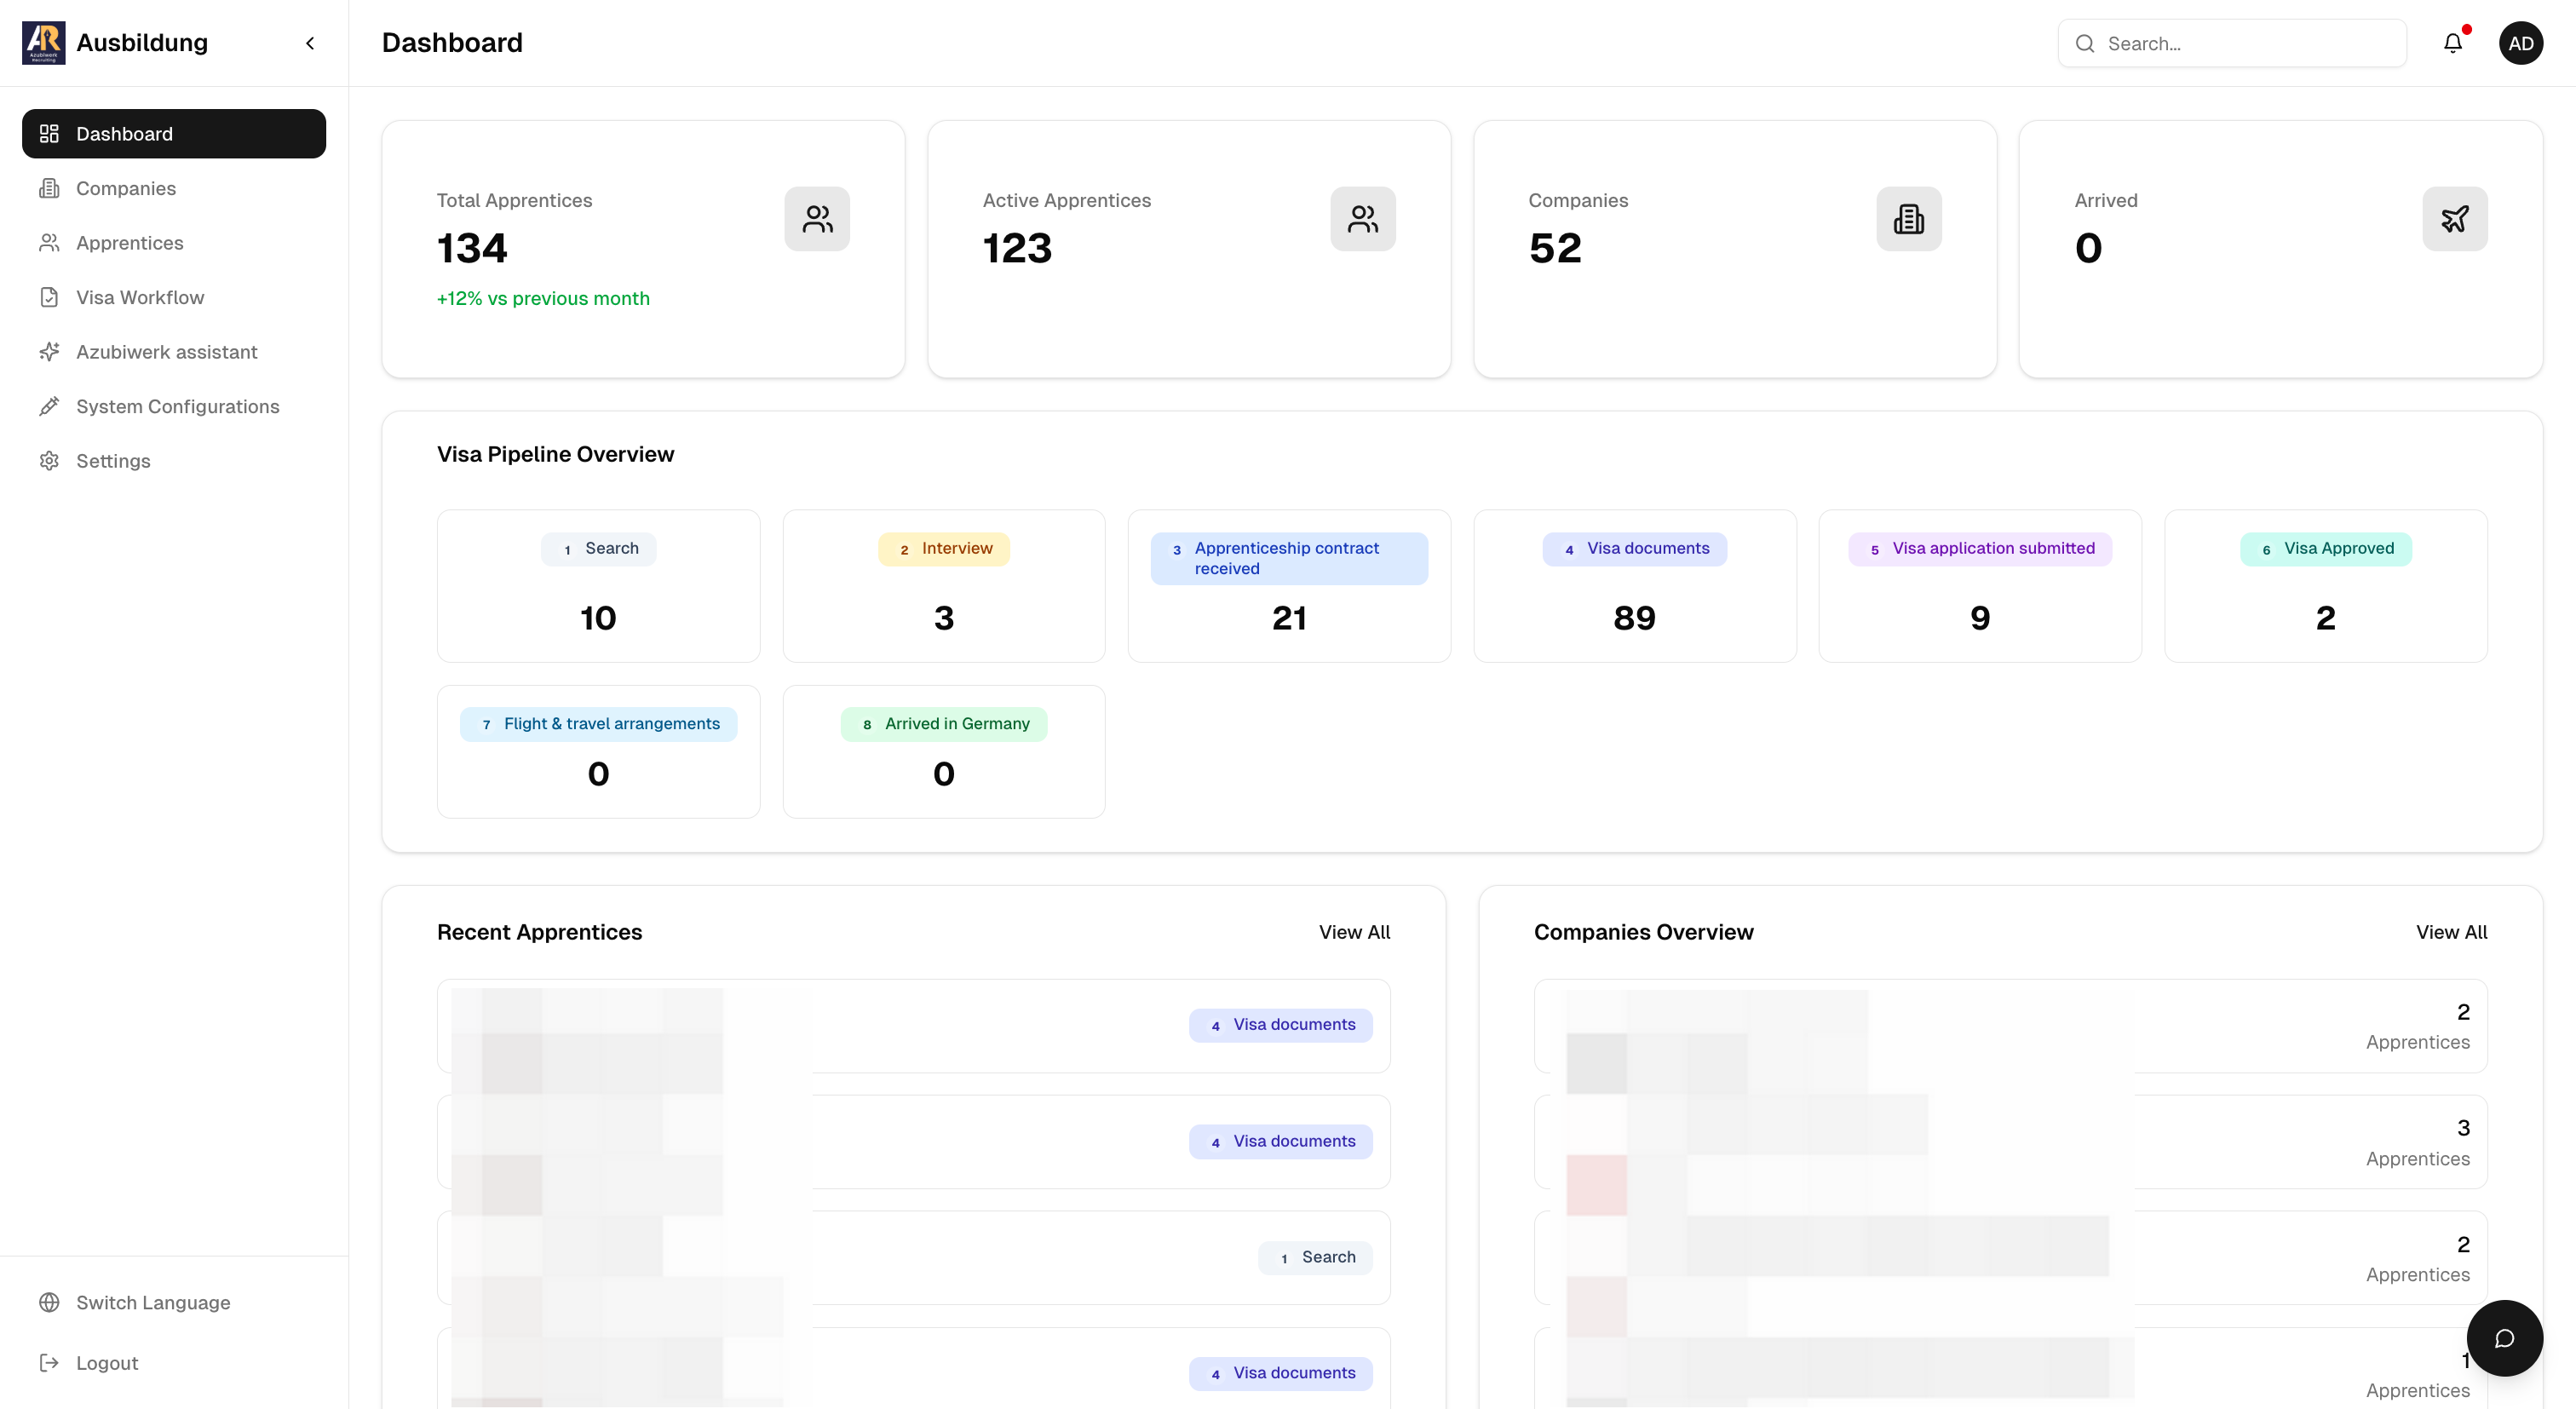
Task: Open the Settings sidebar entry
Action: pyautogui.click(x=174, y=461)
